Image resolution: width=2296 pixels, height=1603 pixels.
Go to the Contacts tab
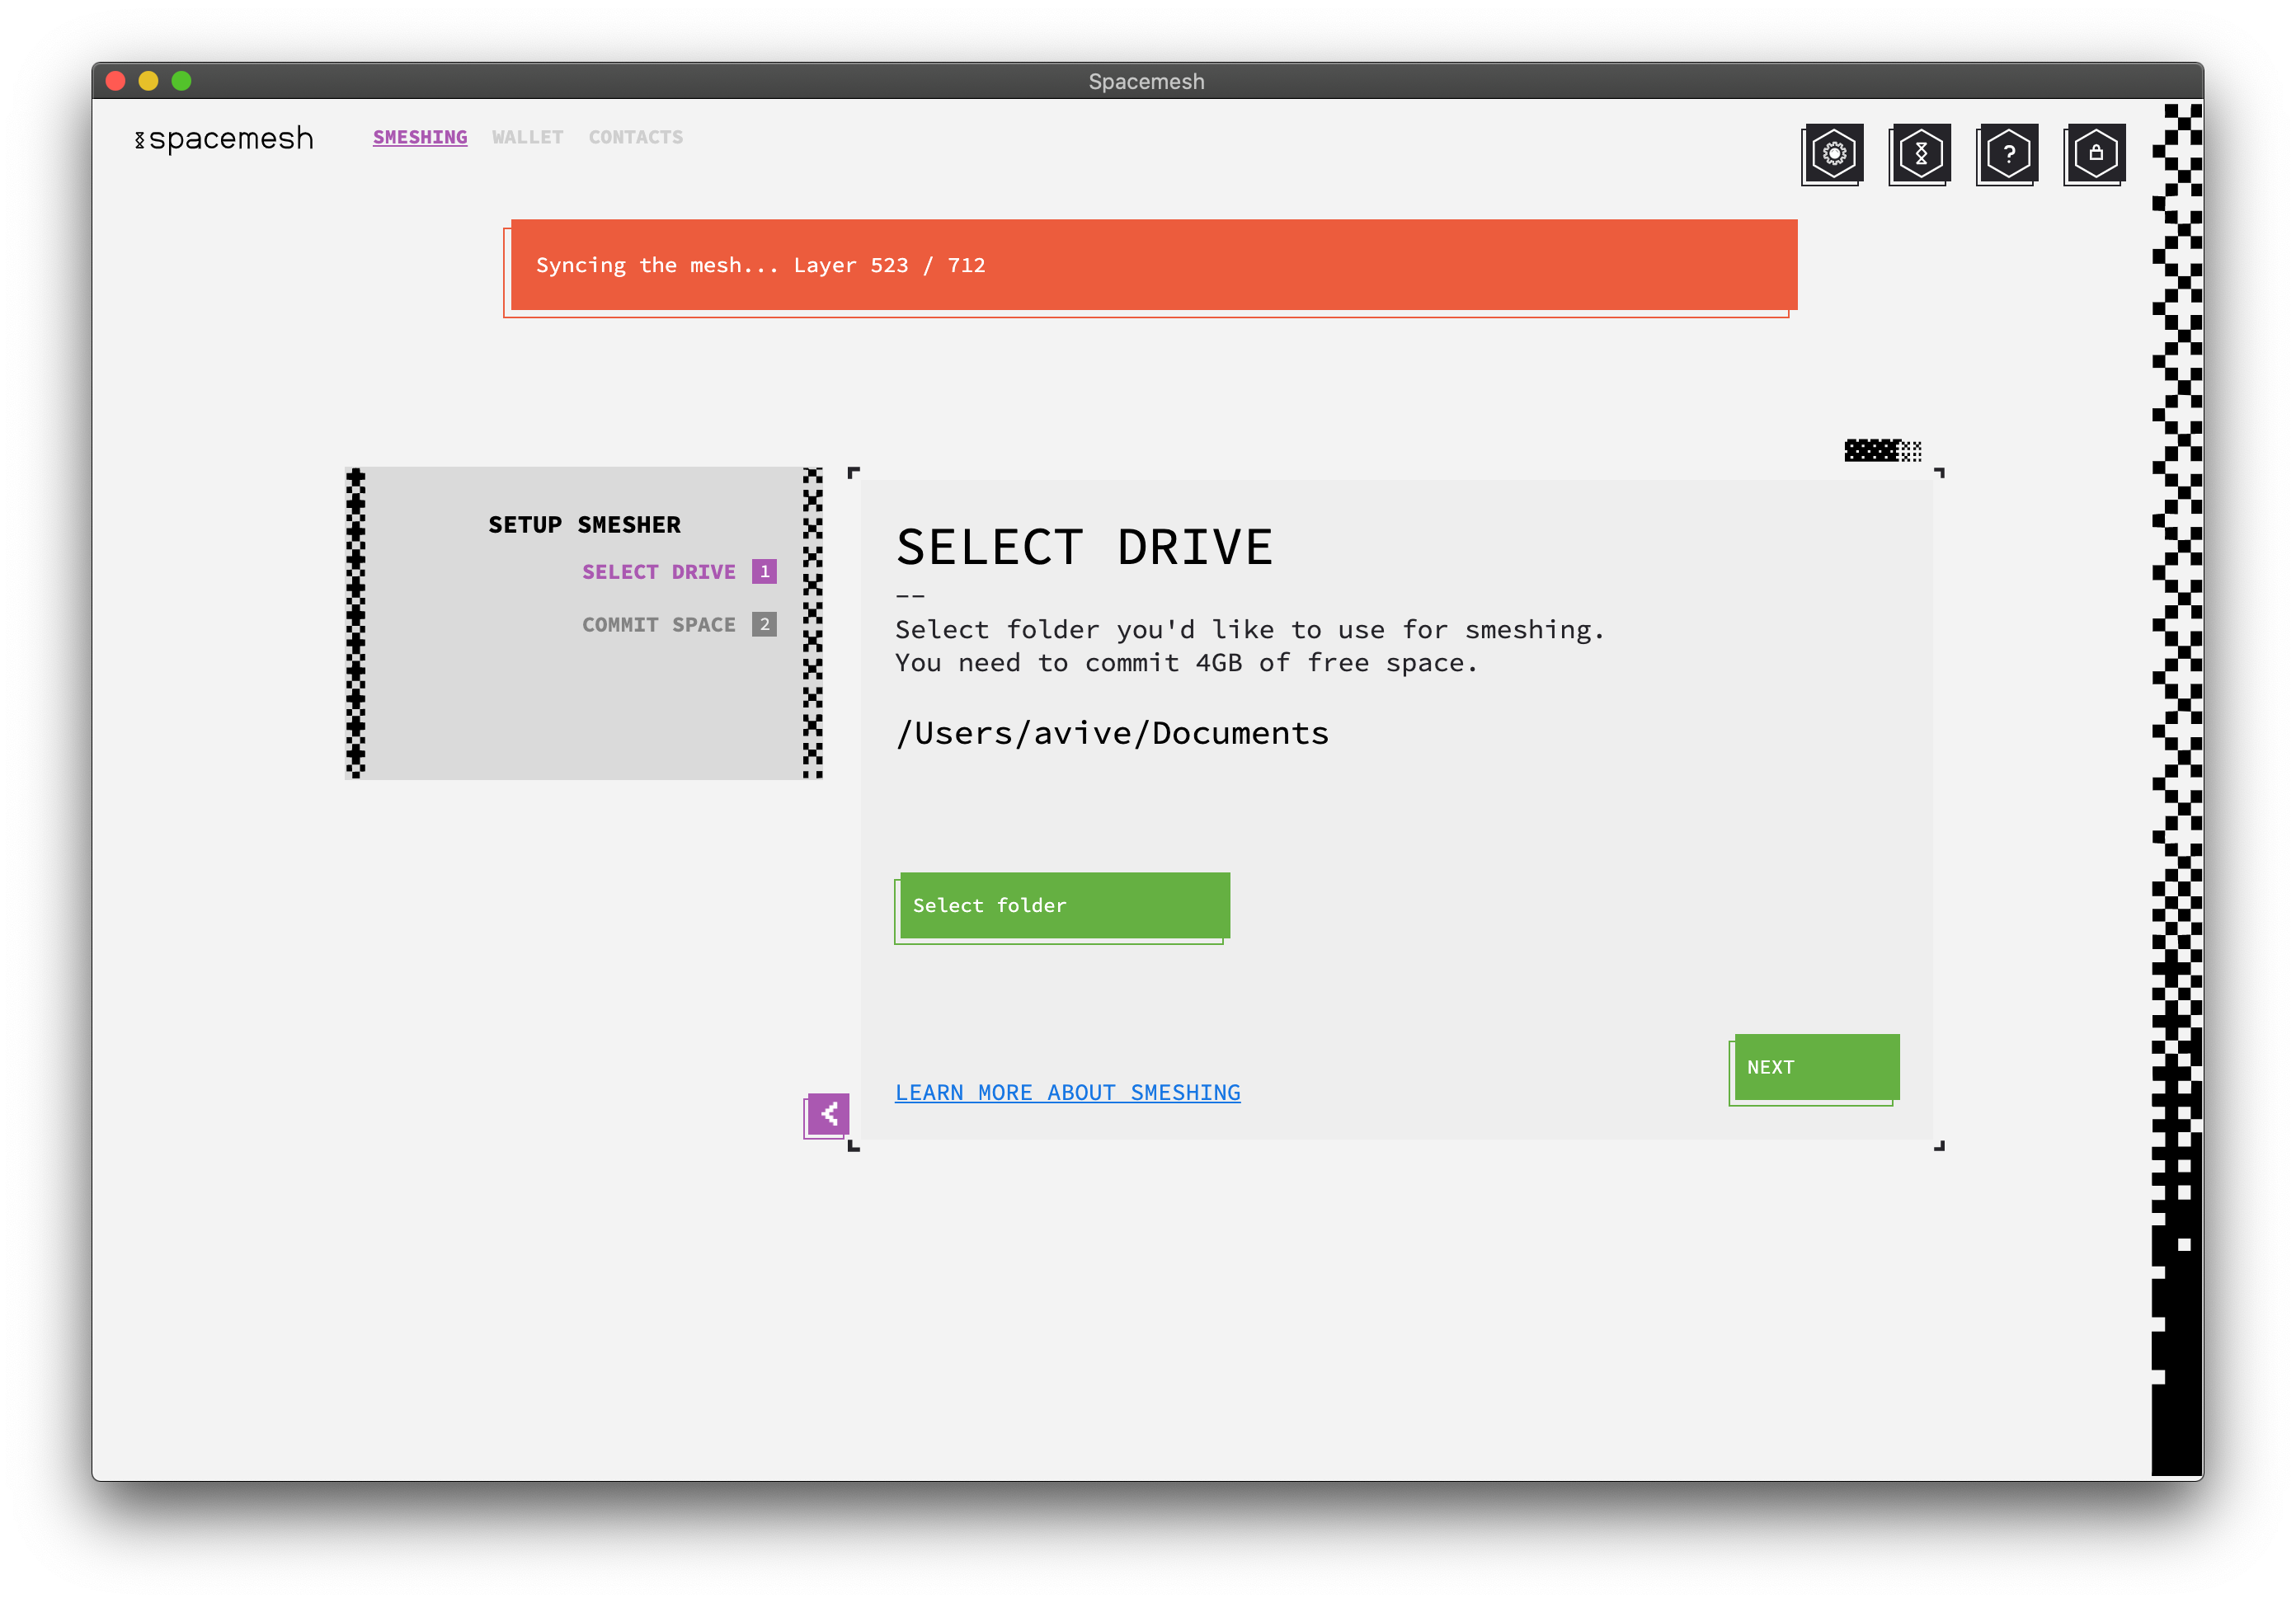tap(635, 137)
